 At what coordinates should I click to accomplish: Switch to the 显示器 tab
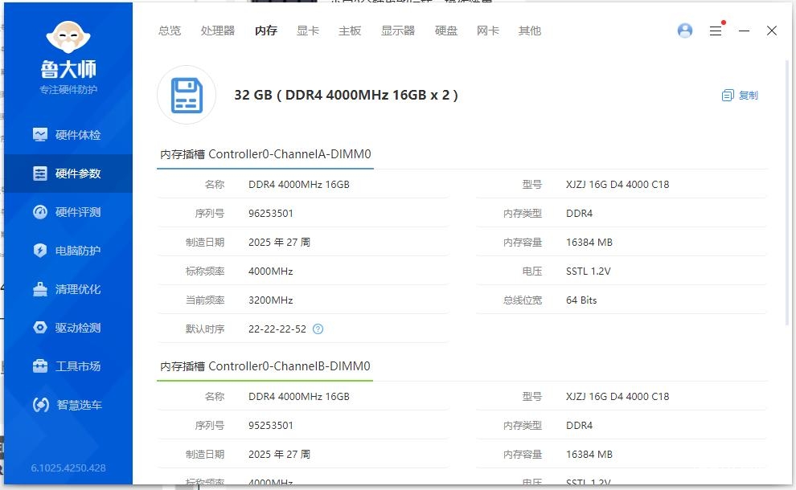[398, 31]
